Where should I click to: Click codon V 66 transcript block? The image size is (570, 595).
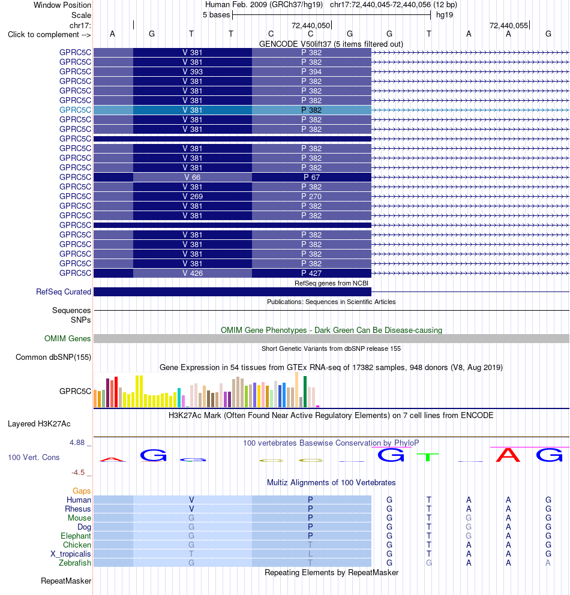click(x=193, y=177)
